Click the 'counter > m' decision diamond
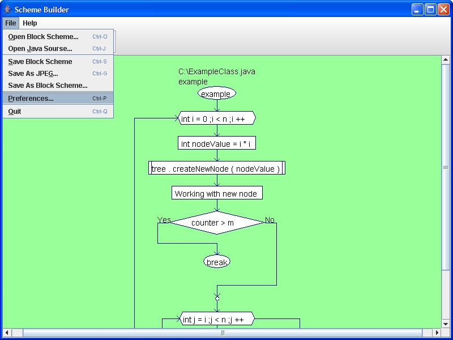 tap(217, 223)
